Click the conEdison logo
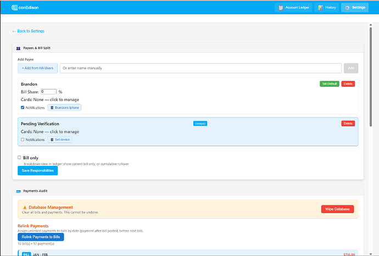This screenshot has width=379, height=256. pos(25,8)
